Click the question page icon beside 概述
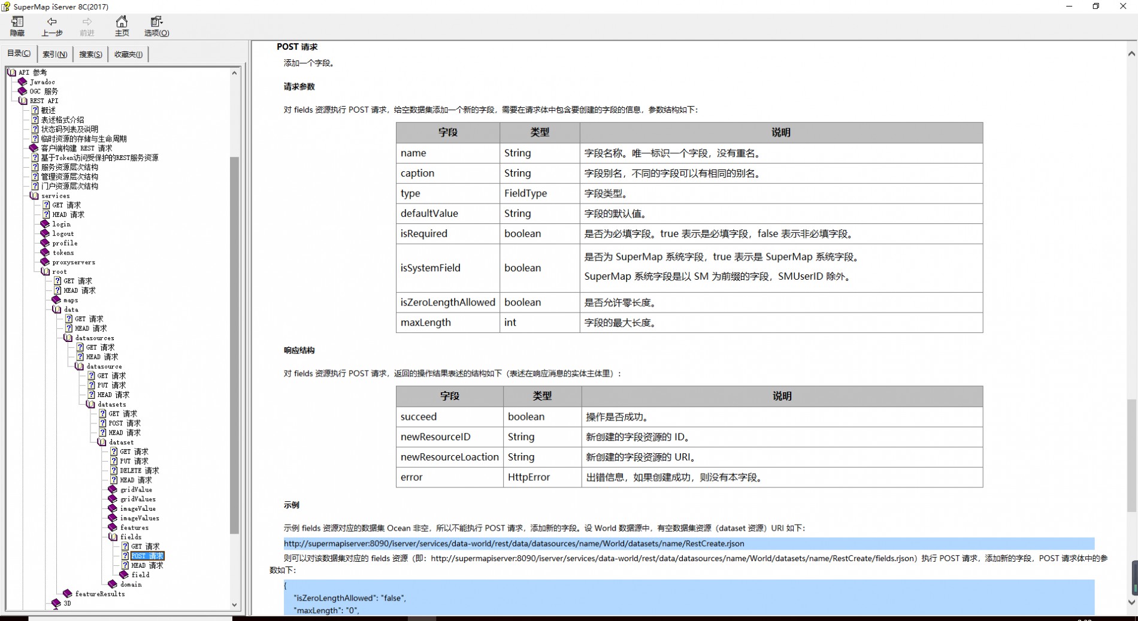 pos(35,110)
